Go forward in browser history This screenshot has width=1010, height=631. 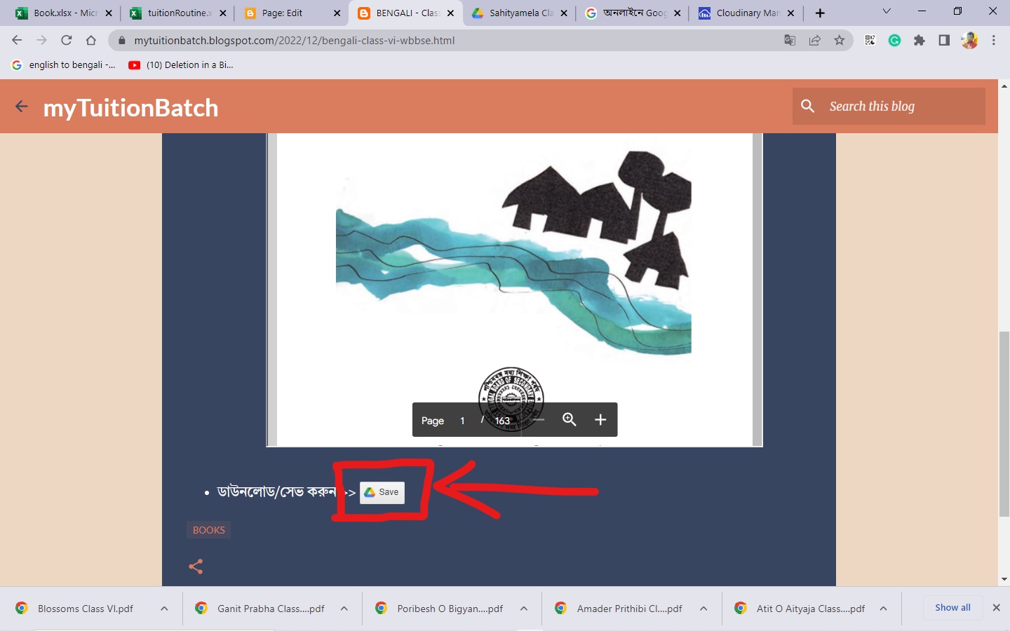pyautogui.click(x=41, y=41)
